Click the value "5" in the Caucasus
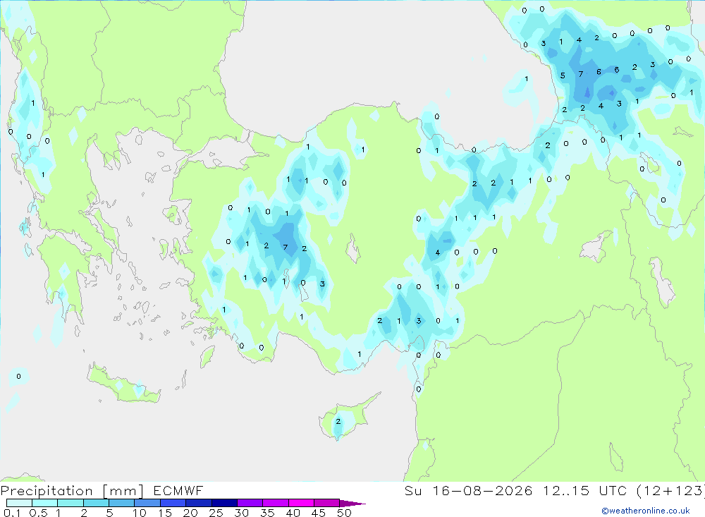 [x=563, y=75]
